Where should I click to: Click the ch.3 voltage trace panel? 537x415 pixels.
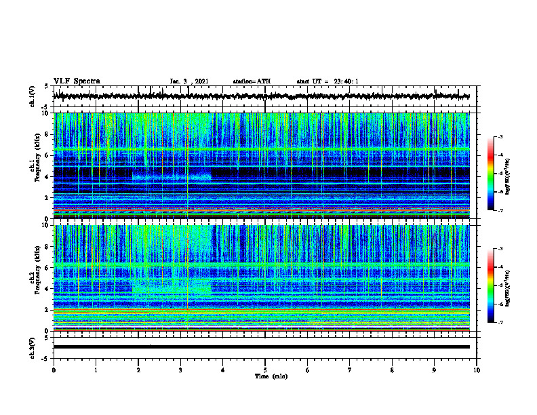265,348
